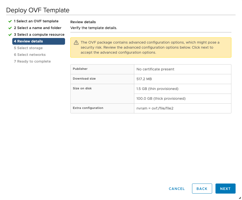Click the 'No certificate present' value
This screenshot has height=200, width=242.
155,69
